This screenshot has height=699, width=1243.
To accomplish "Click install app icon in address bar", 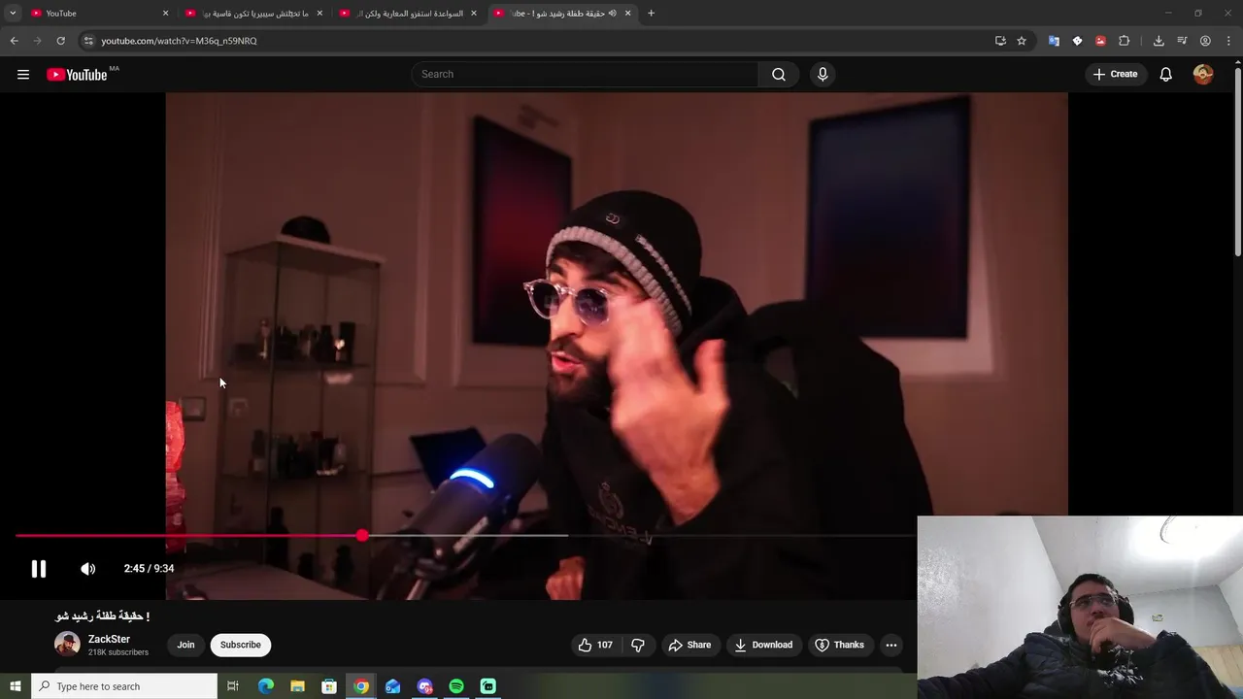I will coord(1000,41).
